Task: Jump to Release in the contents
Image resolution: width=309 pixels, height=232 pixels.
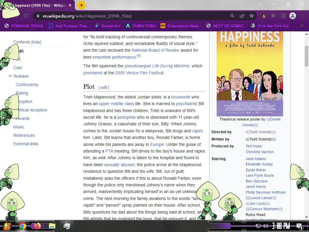Action: coord(21,76)
